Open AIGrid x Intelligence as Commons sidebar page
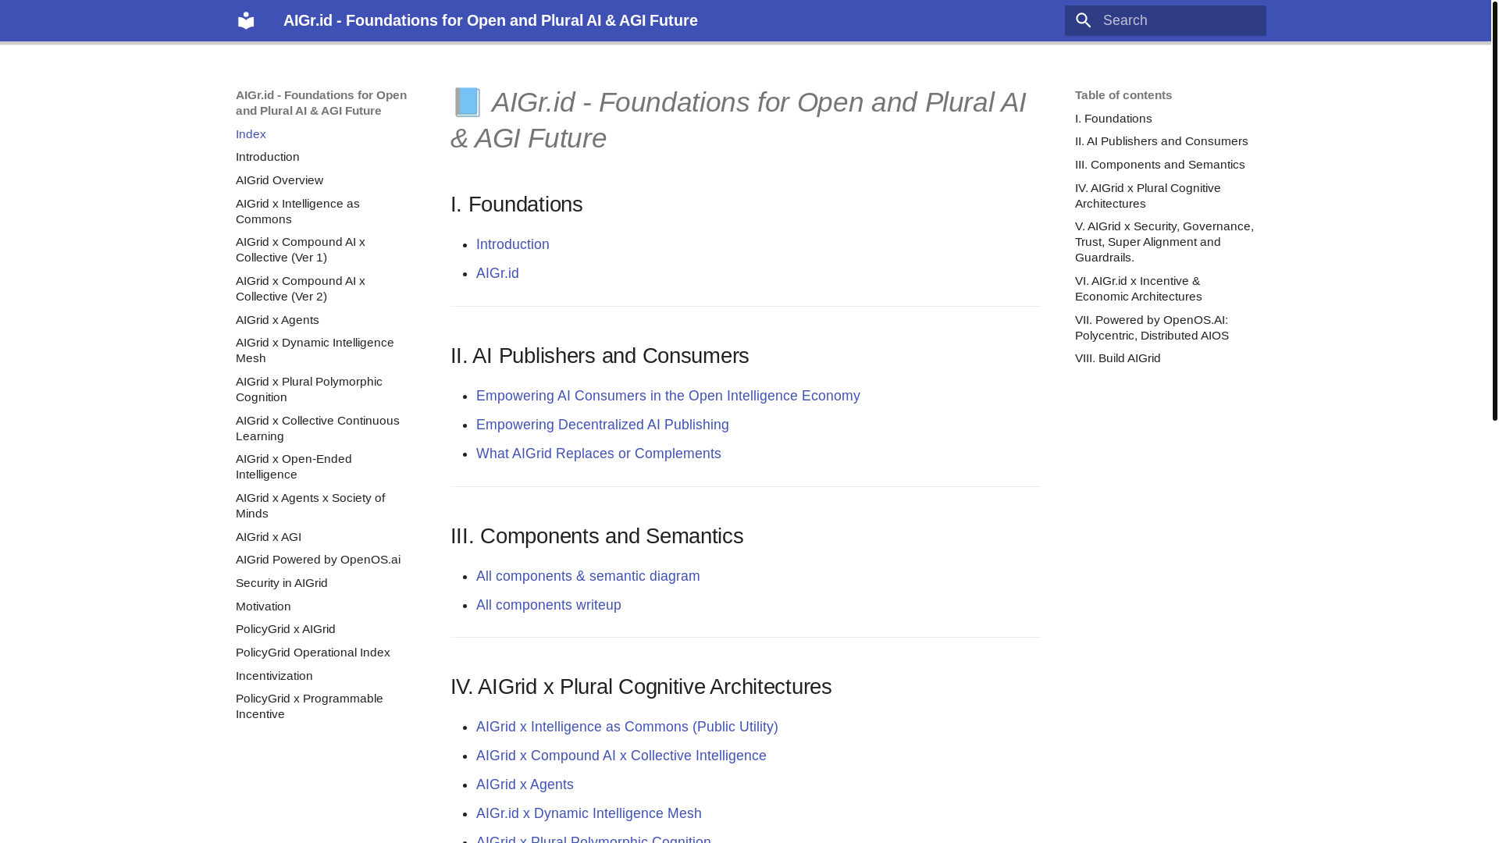Image resolution: width=1499 pixels, height=843 pixels. [x=297, y=212]
